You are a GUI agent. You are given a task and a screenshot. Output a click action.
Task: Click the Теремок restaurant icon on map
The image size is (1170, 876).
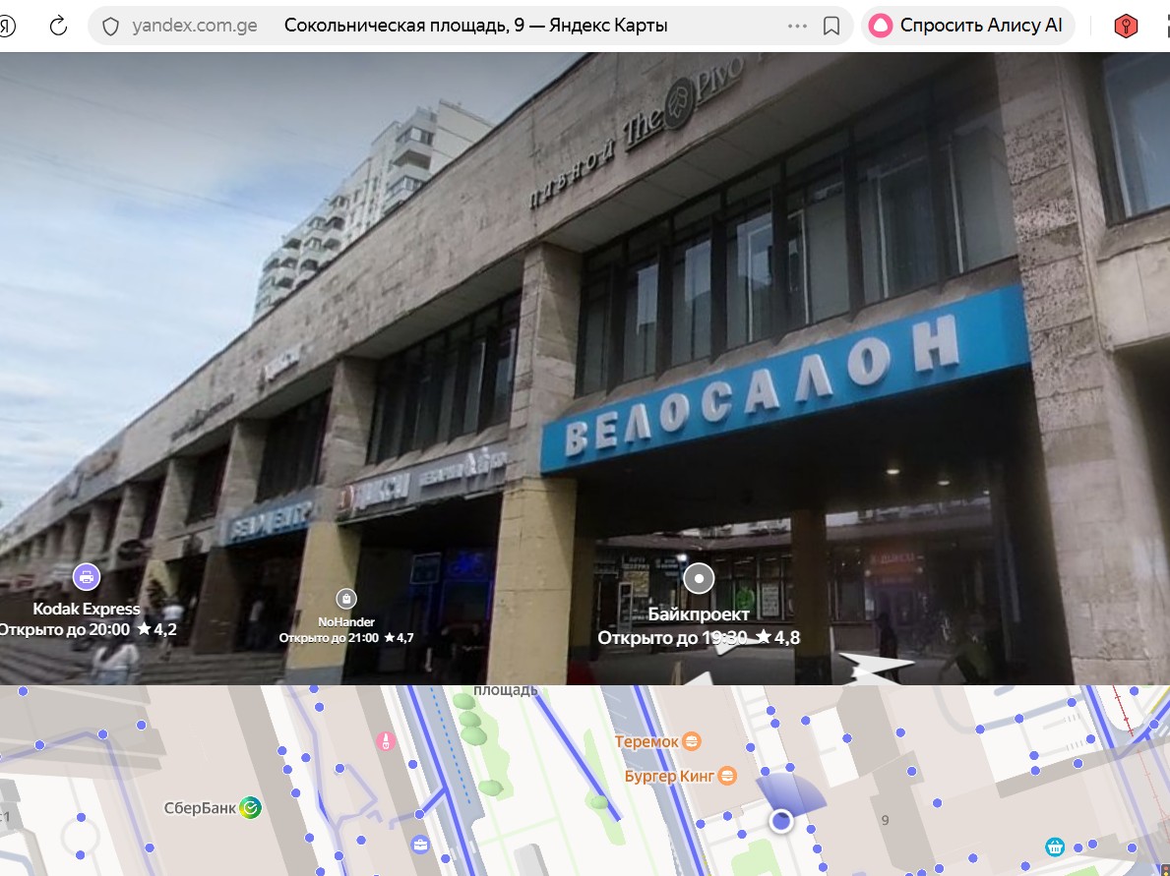point(692,741)
